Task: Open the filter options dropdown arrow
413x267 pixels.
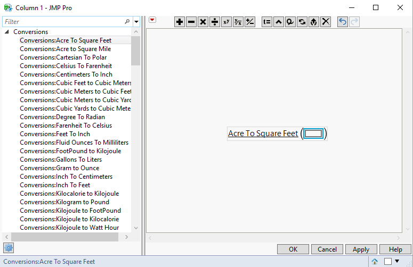Action: click(136, 22)
